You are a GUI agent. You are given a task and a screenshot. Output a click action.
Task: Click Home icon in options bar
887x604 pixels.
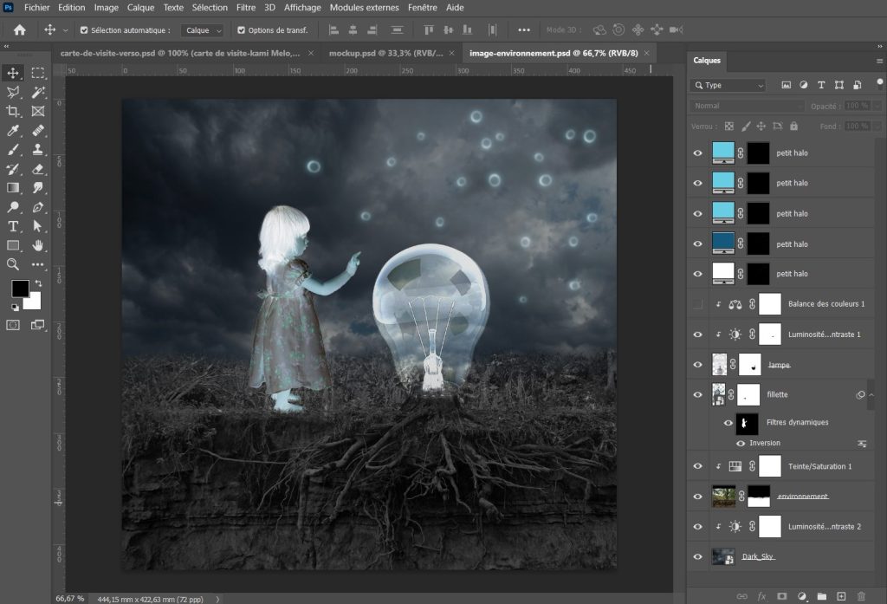click(x=20, y=30)
